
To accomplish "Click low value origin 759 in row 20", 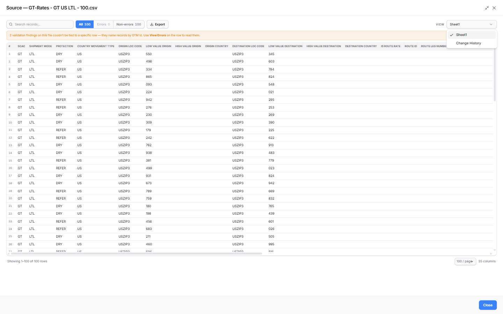I will [x=149, y=199].
